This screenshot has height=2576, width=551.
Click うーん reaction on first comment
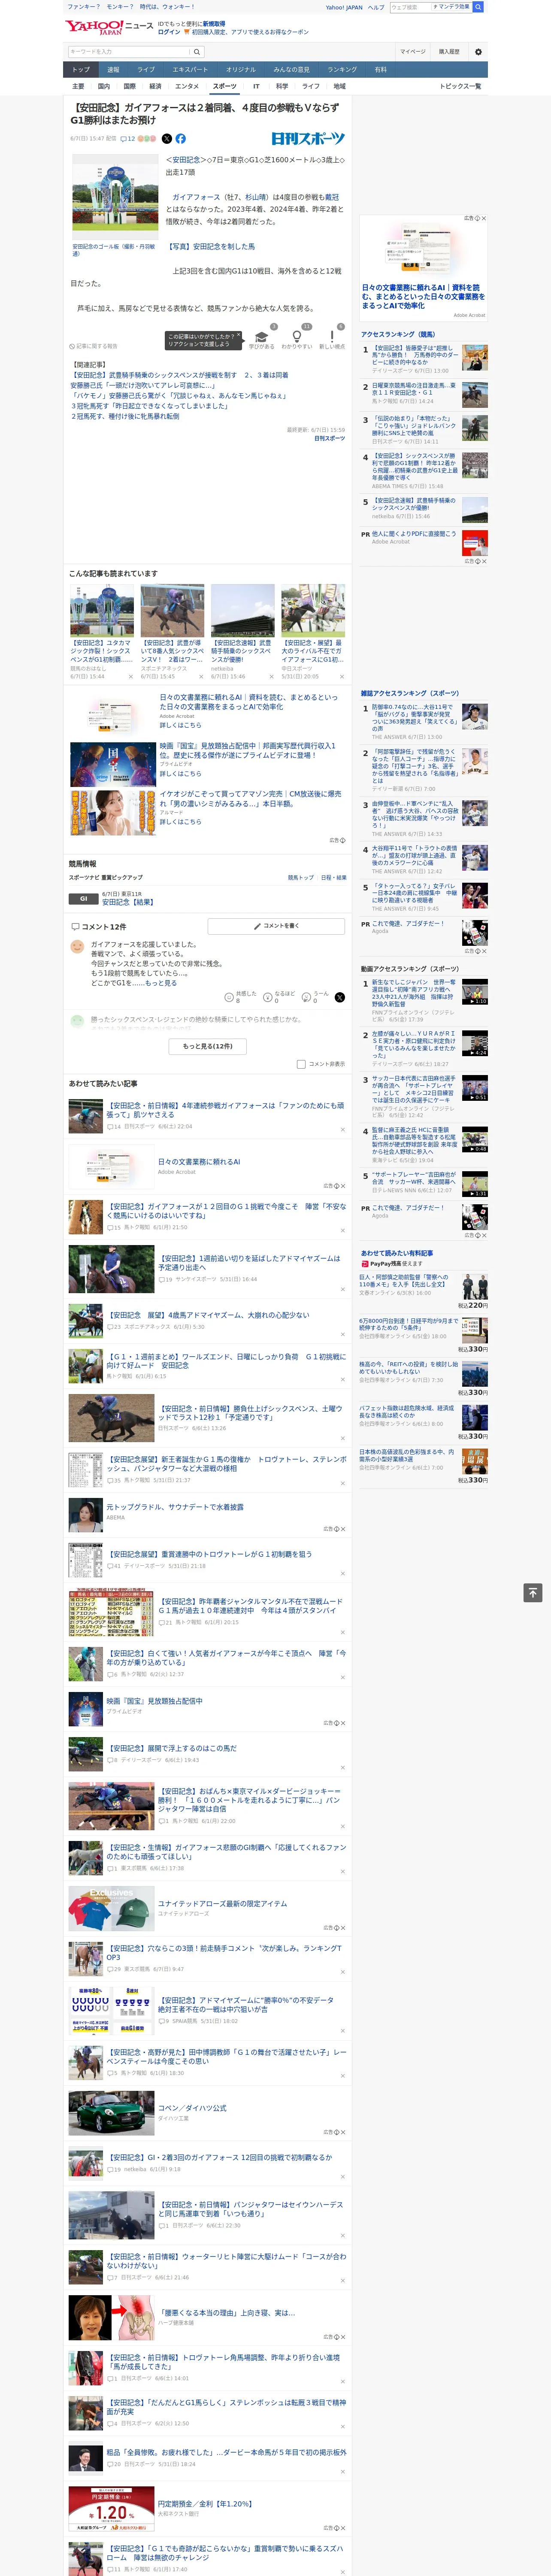coord(316,997)
